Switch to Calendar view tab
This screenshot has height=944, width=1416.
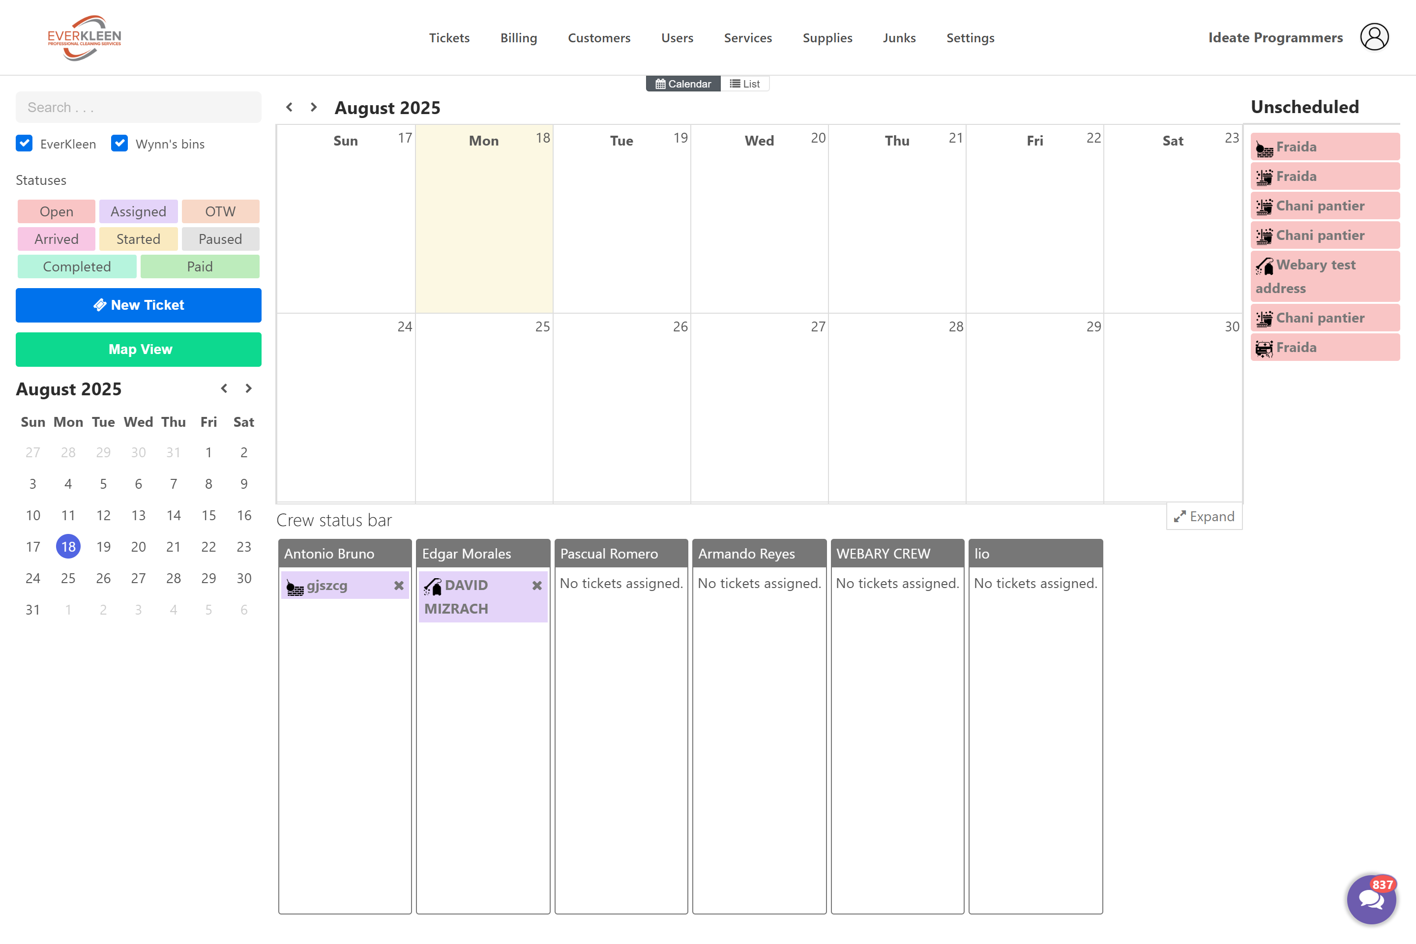point(683,84)
